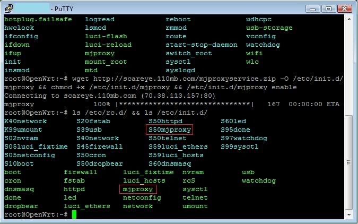Click the rcS init script name

(189, 180)
